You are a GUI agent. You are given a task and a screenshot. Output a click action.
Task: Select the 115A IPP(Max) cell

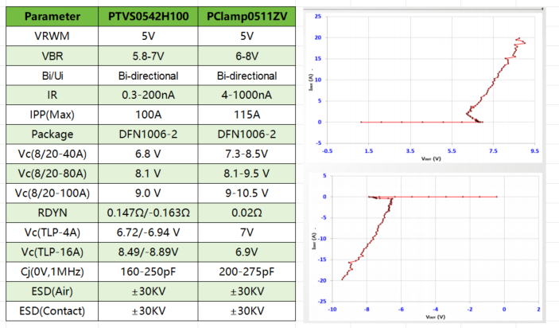pos(248,115)
